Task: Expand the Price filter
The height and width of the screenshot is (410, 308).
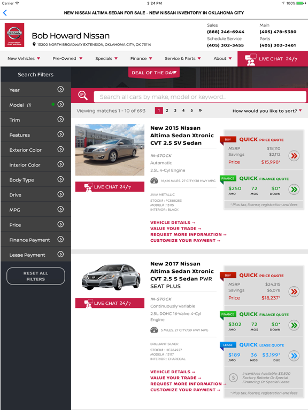Action: (36, 225)
